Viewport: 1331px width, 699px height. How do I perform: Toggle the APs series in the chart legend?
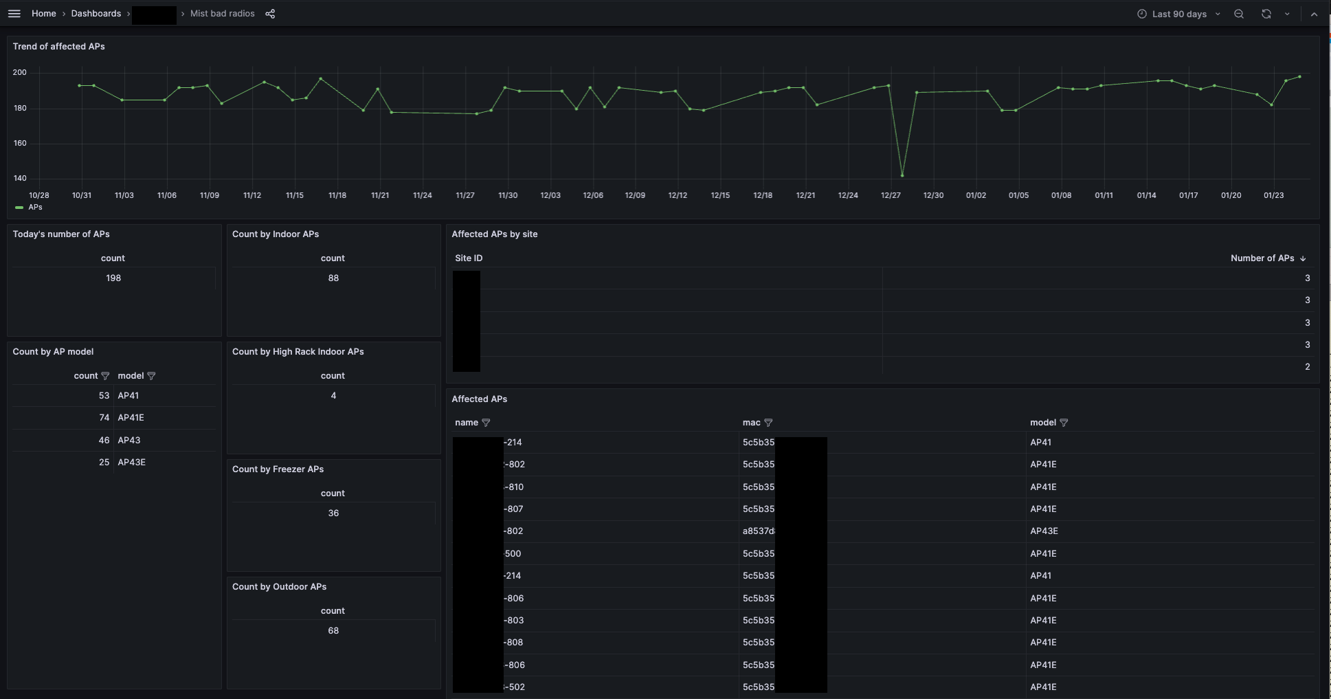34,207
